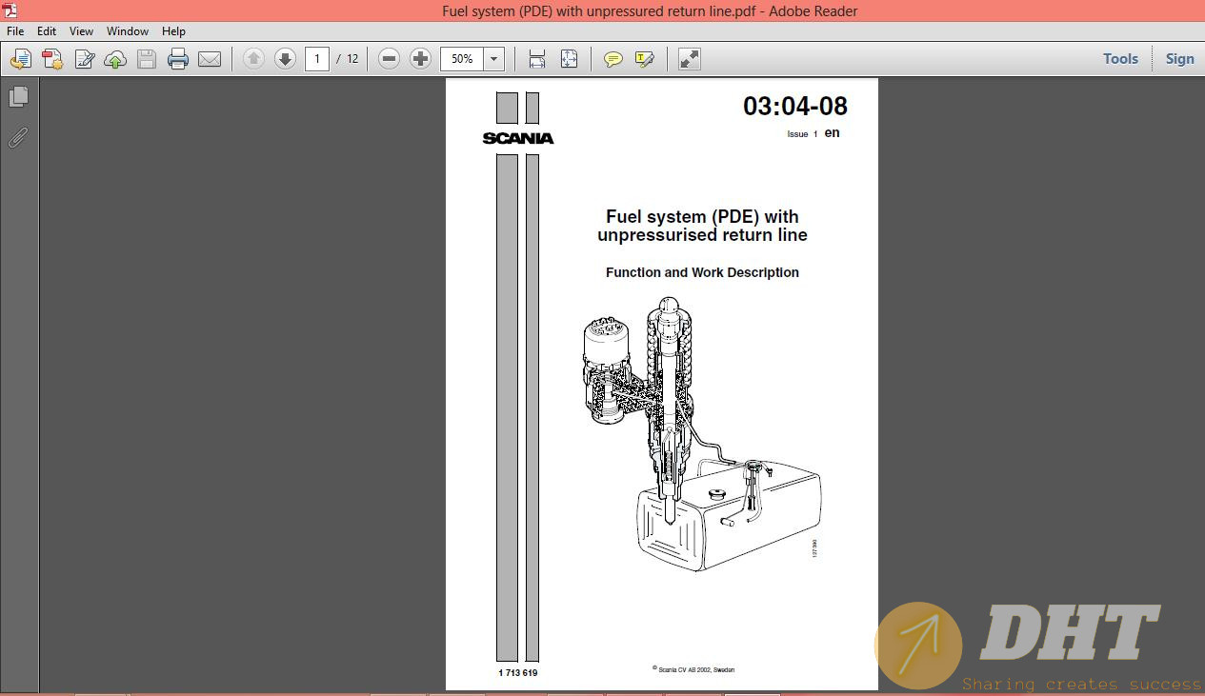Click the current page number field
This screenshot has width=1205, height=696.
(317, 59)
